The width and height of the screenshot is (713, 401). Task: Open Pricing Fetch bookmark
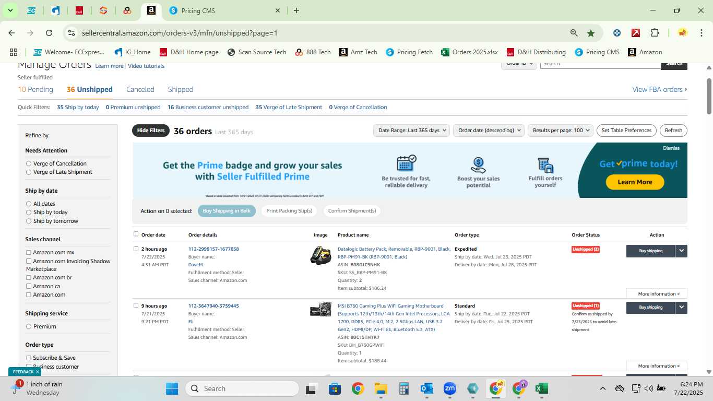tap(409, 52)
